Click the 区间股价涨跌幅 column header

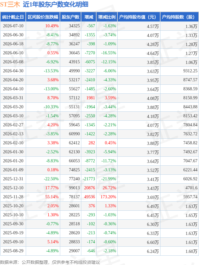point(43,17)
